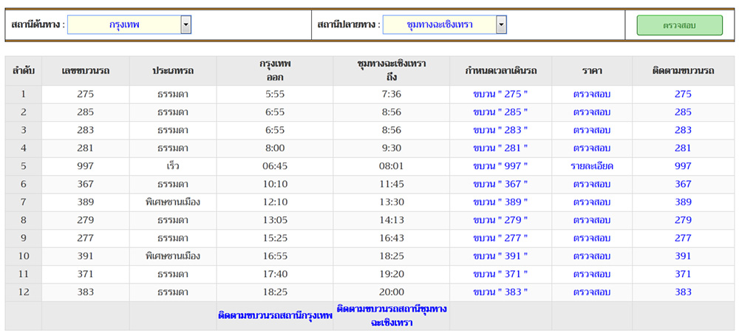Track train 283 in last column
The height and width of the screenshot is (336, 739).
[x=683, y=131]
